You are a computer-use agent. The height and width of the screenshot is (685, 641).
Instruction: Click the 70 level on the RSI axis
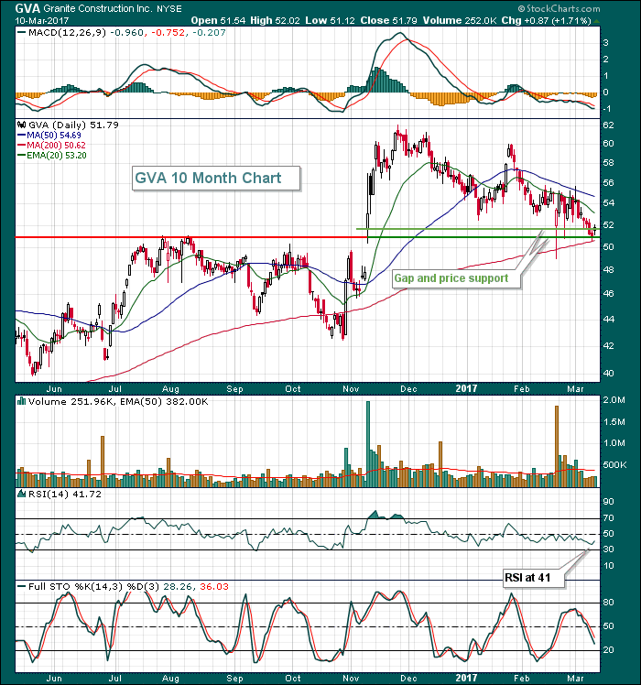coord(608,518)
